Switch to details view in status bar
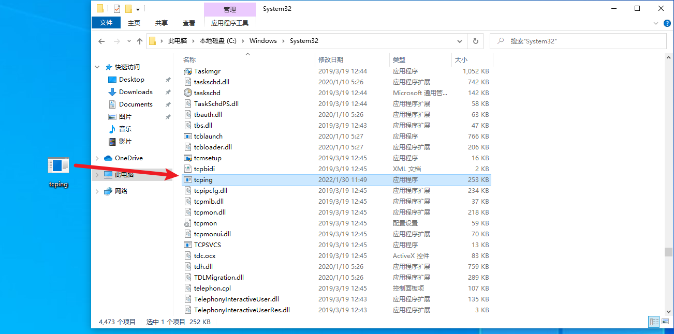This screenshot has width=674, height=334. click(x=653, y=322)
